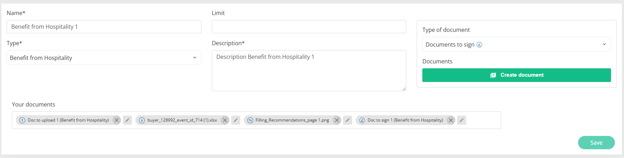Image resolution: width=624 pixels, height=158 pixels.
Task: Remove the Doc to upload 1 document
Action: pyautogui.click(x=116, y=120)
